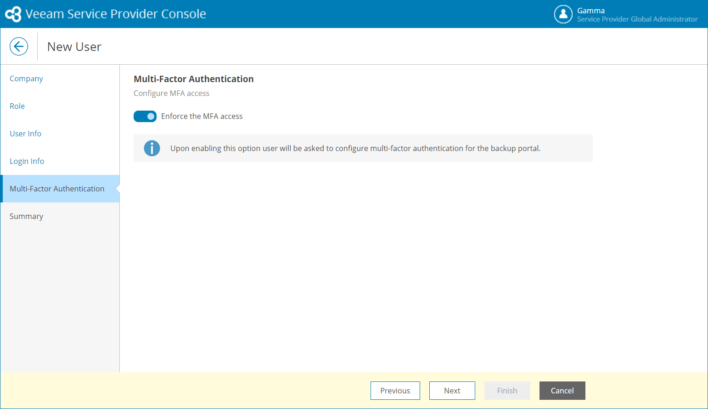Cancel the new user wizard
Image resolution: width=708 pixels, height=409 pixels.
click(x=562, y=391)
